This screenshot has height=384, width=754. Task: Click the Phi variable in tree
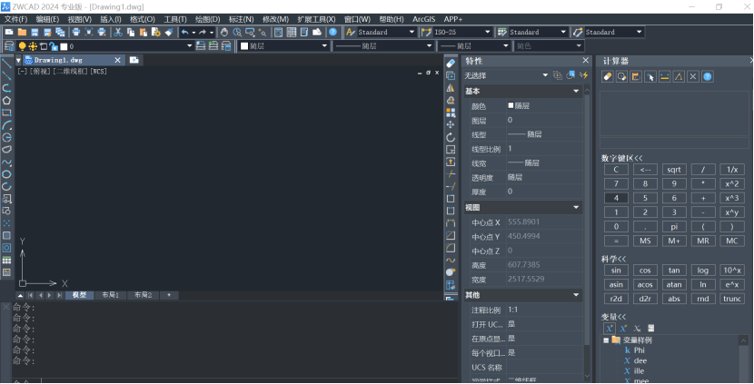coord(639,350)
